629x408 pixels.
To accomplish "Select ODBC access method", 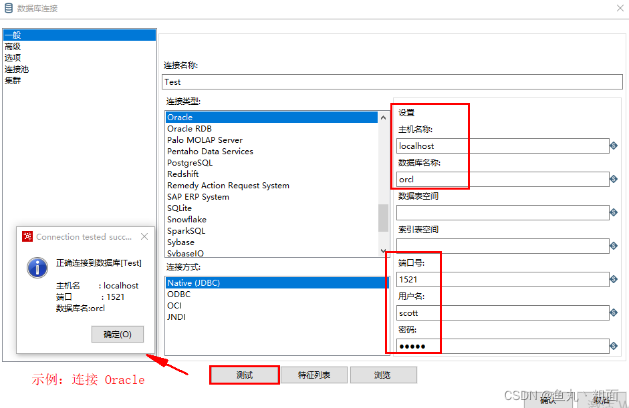I will click(277, 294).
